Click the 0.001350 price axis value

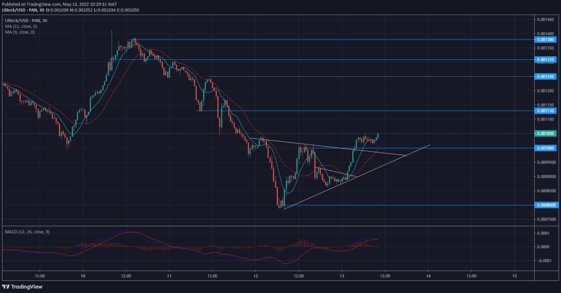(545, 48)
